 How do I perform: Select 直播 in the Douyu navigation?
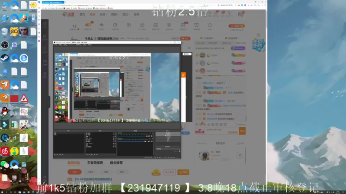click(93, 15)
